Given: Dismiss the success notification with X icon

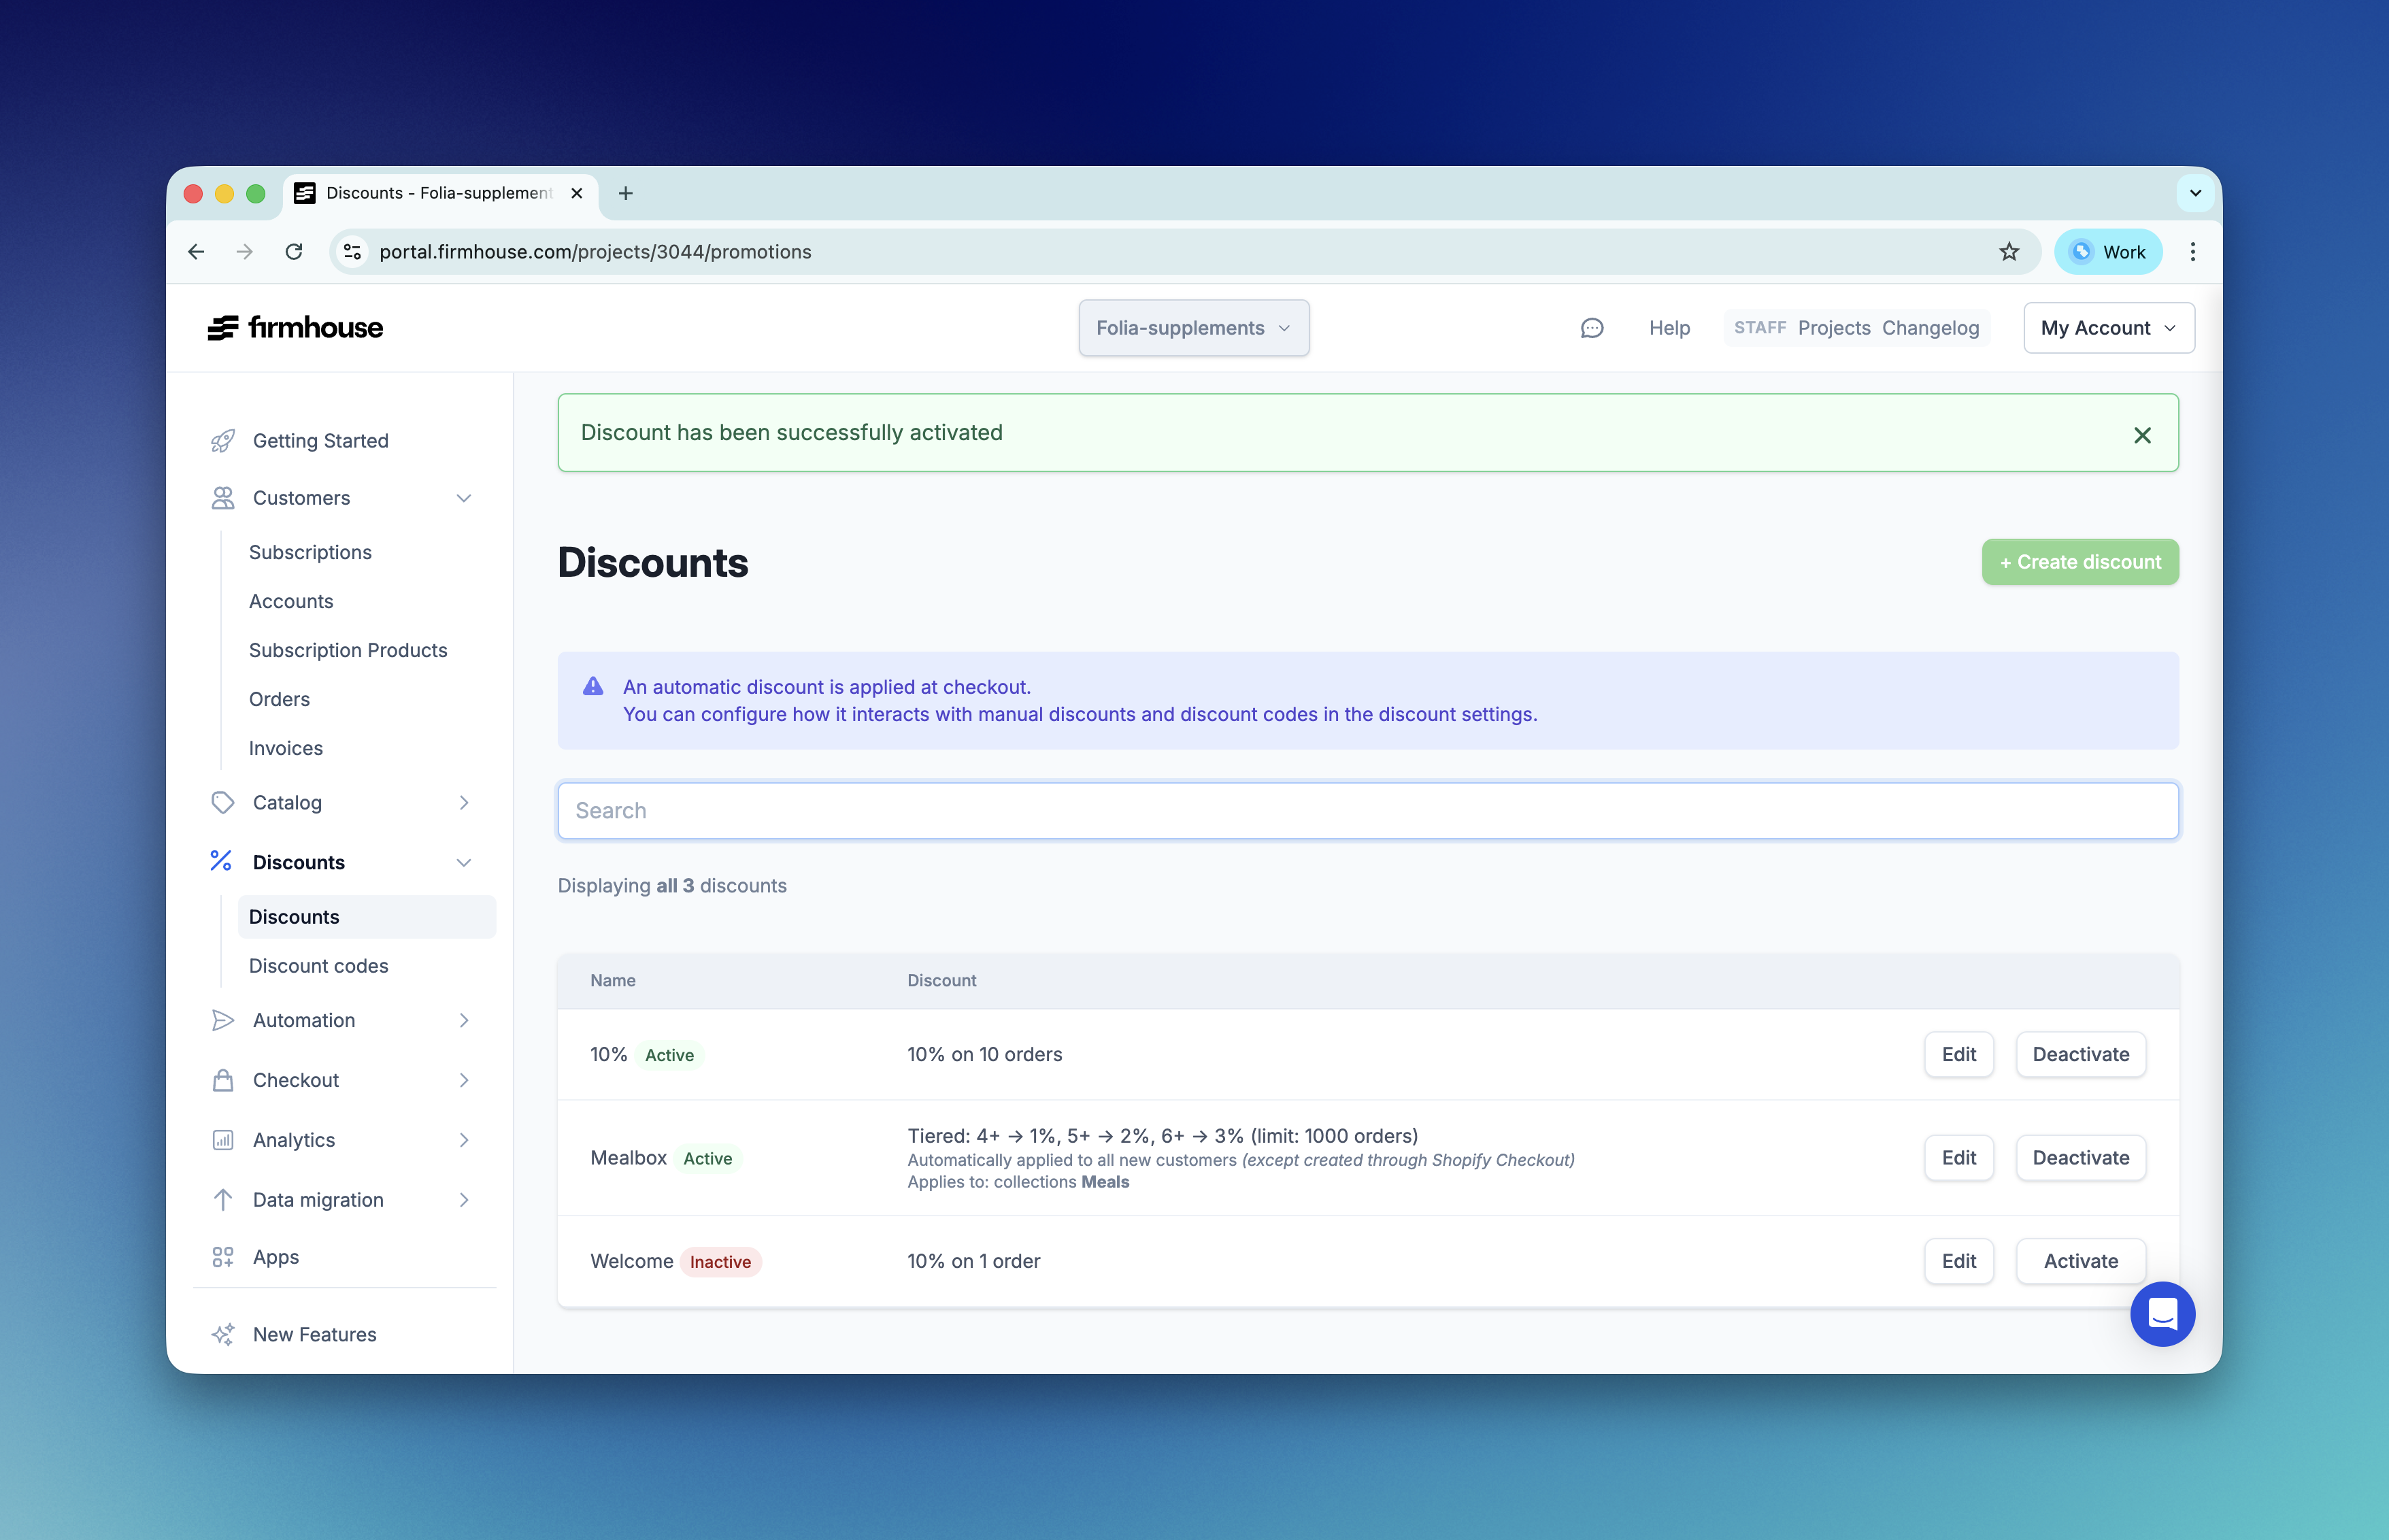Looking at the screenshot, I should click(x=2142, y=435).
